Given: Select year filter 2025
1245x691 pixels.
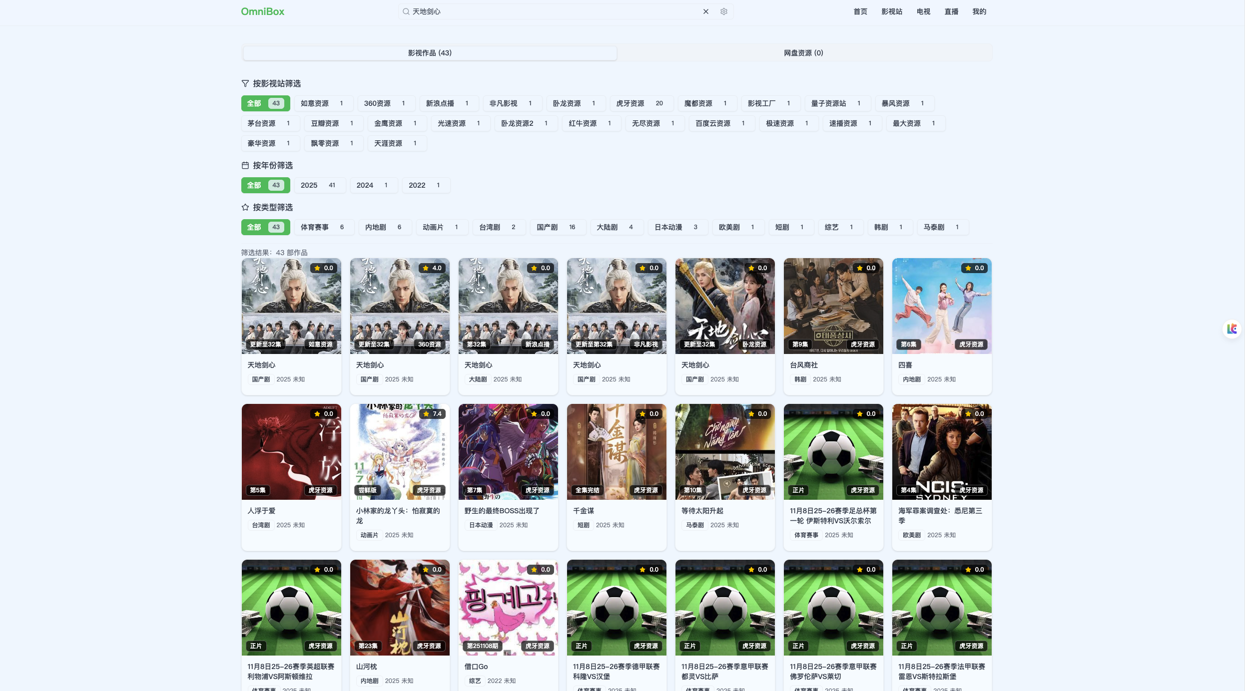Looking at the screenshot, I should coord(320,185).
